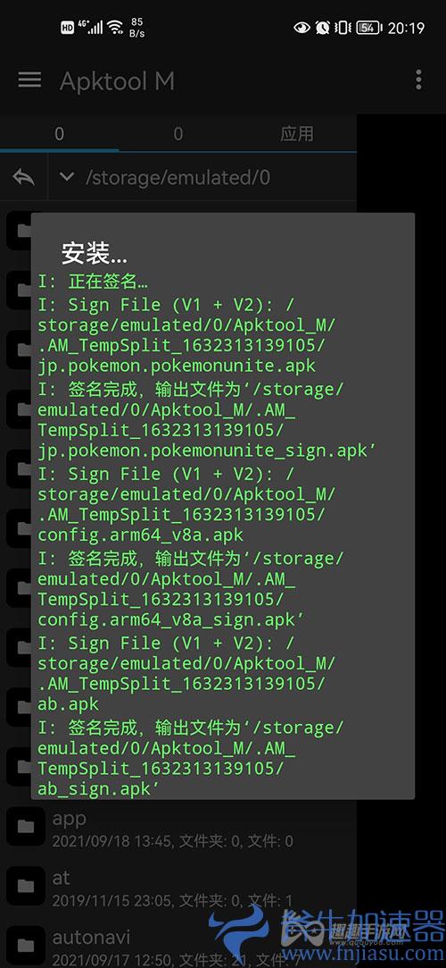Image resolution: width=446 pixels, height=968 pixels.
Task: Open the hamburger navigation menu
Action: tap(29, 80)
